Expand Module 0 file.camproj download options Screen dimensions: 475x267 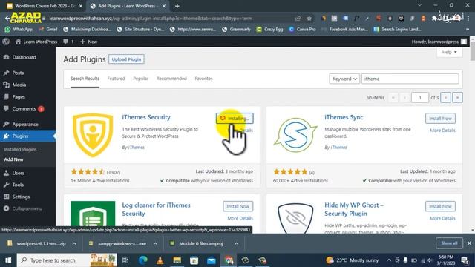[236, 243]
